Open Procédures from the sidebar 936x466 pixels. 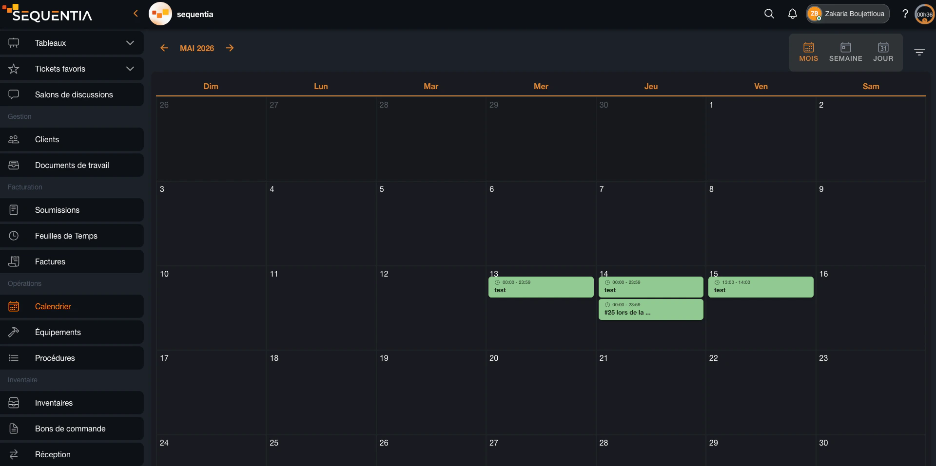tap(72, 358)
